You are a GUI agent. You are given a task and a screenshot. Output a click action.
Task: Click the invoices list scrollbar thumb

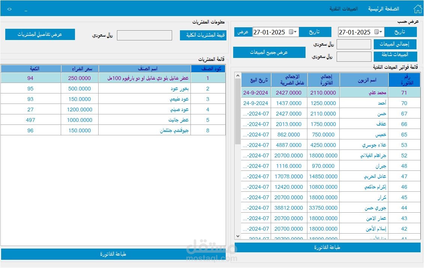(x=238, y=112)
